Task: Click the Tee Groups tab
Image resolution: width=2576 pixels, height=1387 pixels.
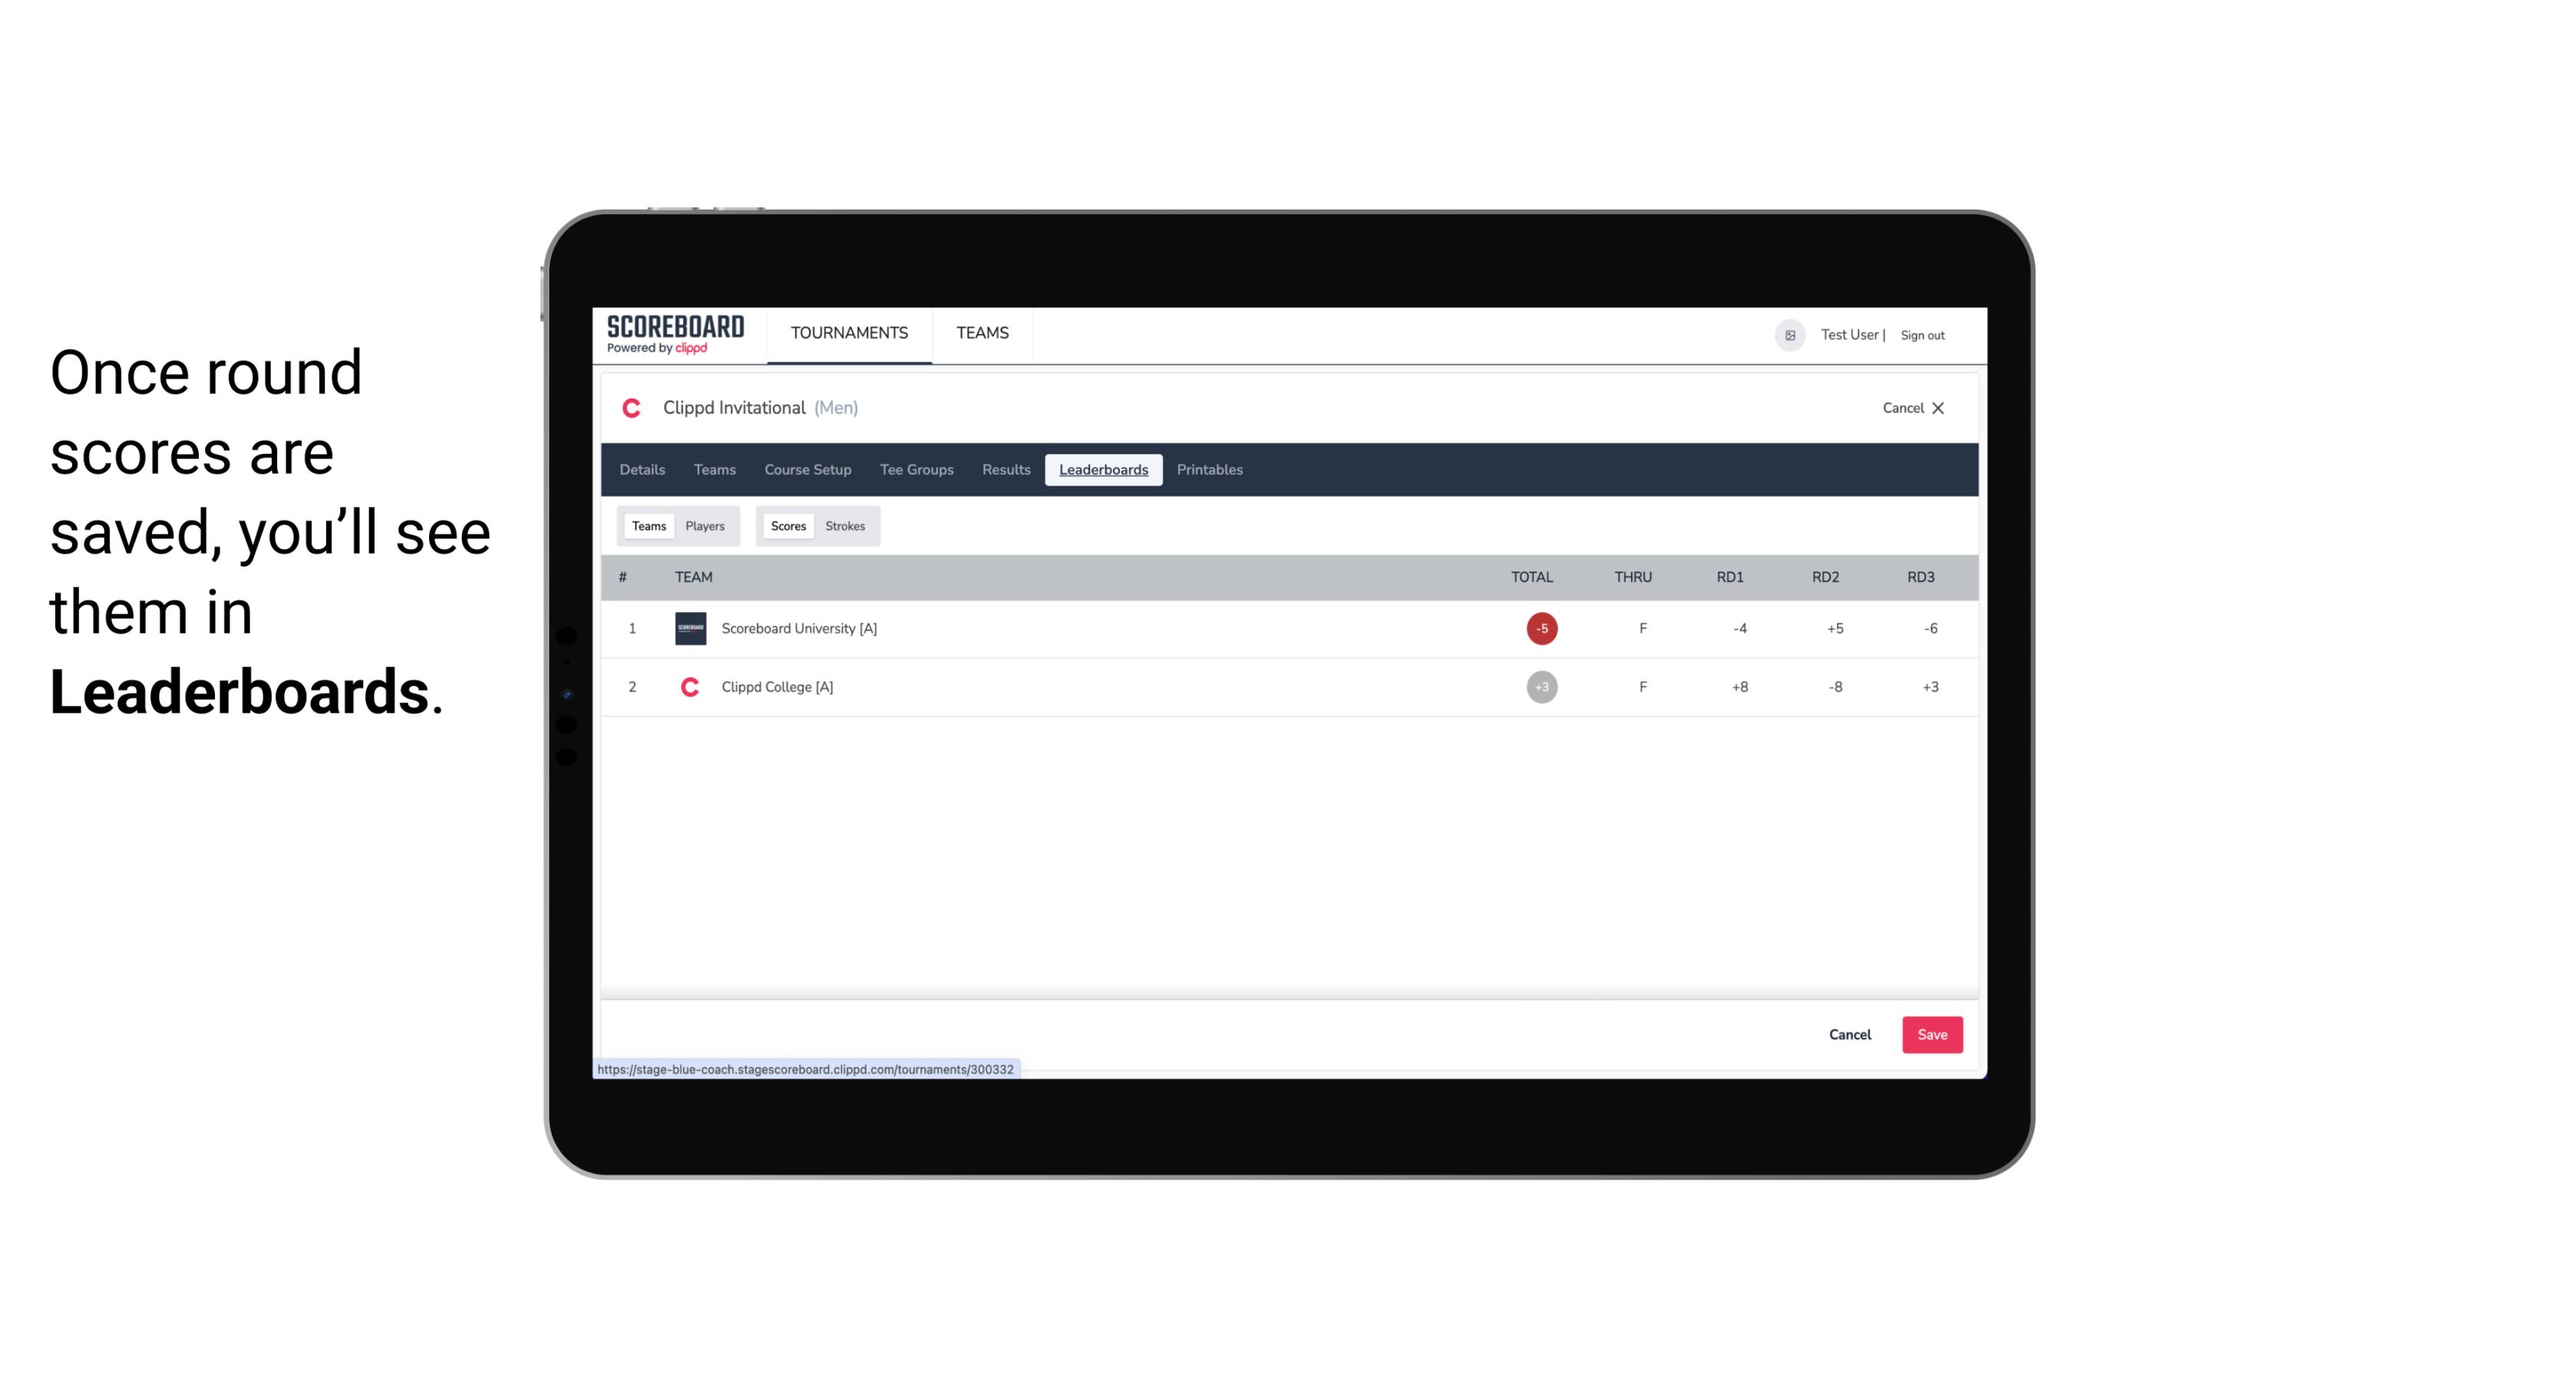Action: click(x=915, y=470)
